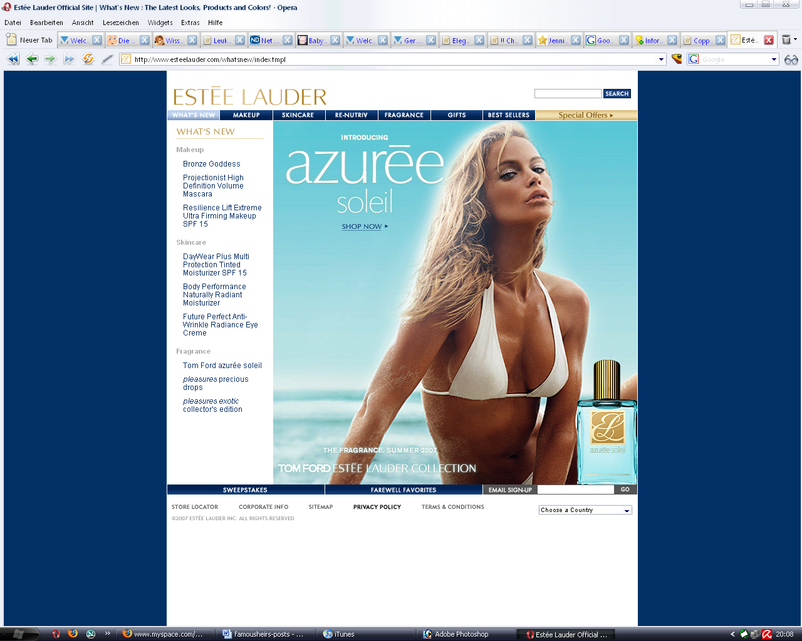
Task: Open the Google search engine dropdown
Action: point(774,59)
